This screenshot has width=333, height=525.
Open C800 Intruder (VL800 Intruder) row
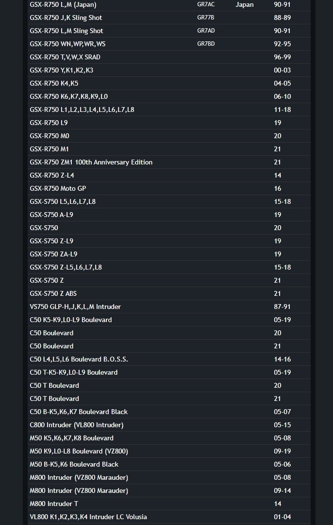pos(77,425)
